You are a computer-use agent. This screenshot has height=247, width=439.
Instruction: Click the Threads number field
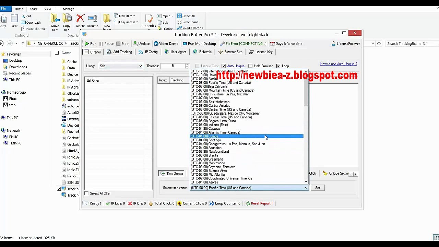click(173, 66)
